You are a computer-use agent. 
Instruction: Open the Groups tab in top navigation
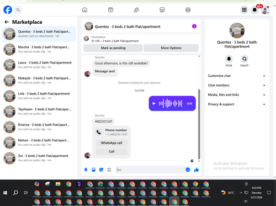pos(188,10)
